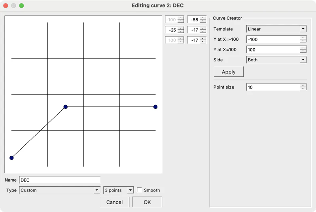Cancel the curve editing dialog
Viewport: 316px width, 212px height.
click(114, 202)
